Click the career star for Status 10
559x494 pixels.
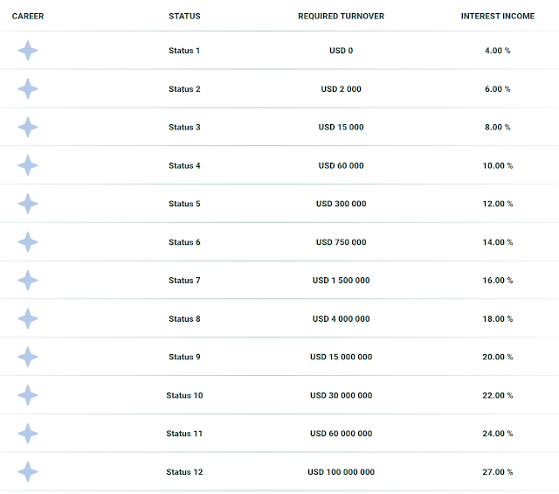tap(28, 395)
